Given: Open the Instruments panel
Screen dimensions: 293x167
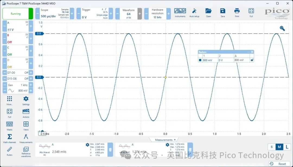Looking at the screenshot, I should pyautogui.click(x=180, y=12).
